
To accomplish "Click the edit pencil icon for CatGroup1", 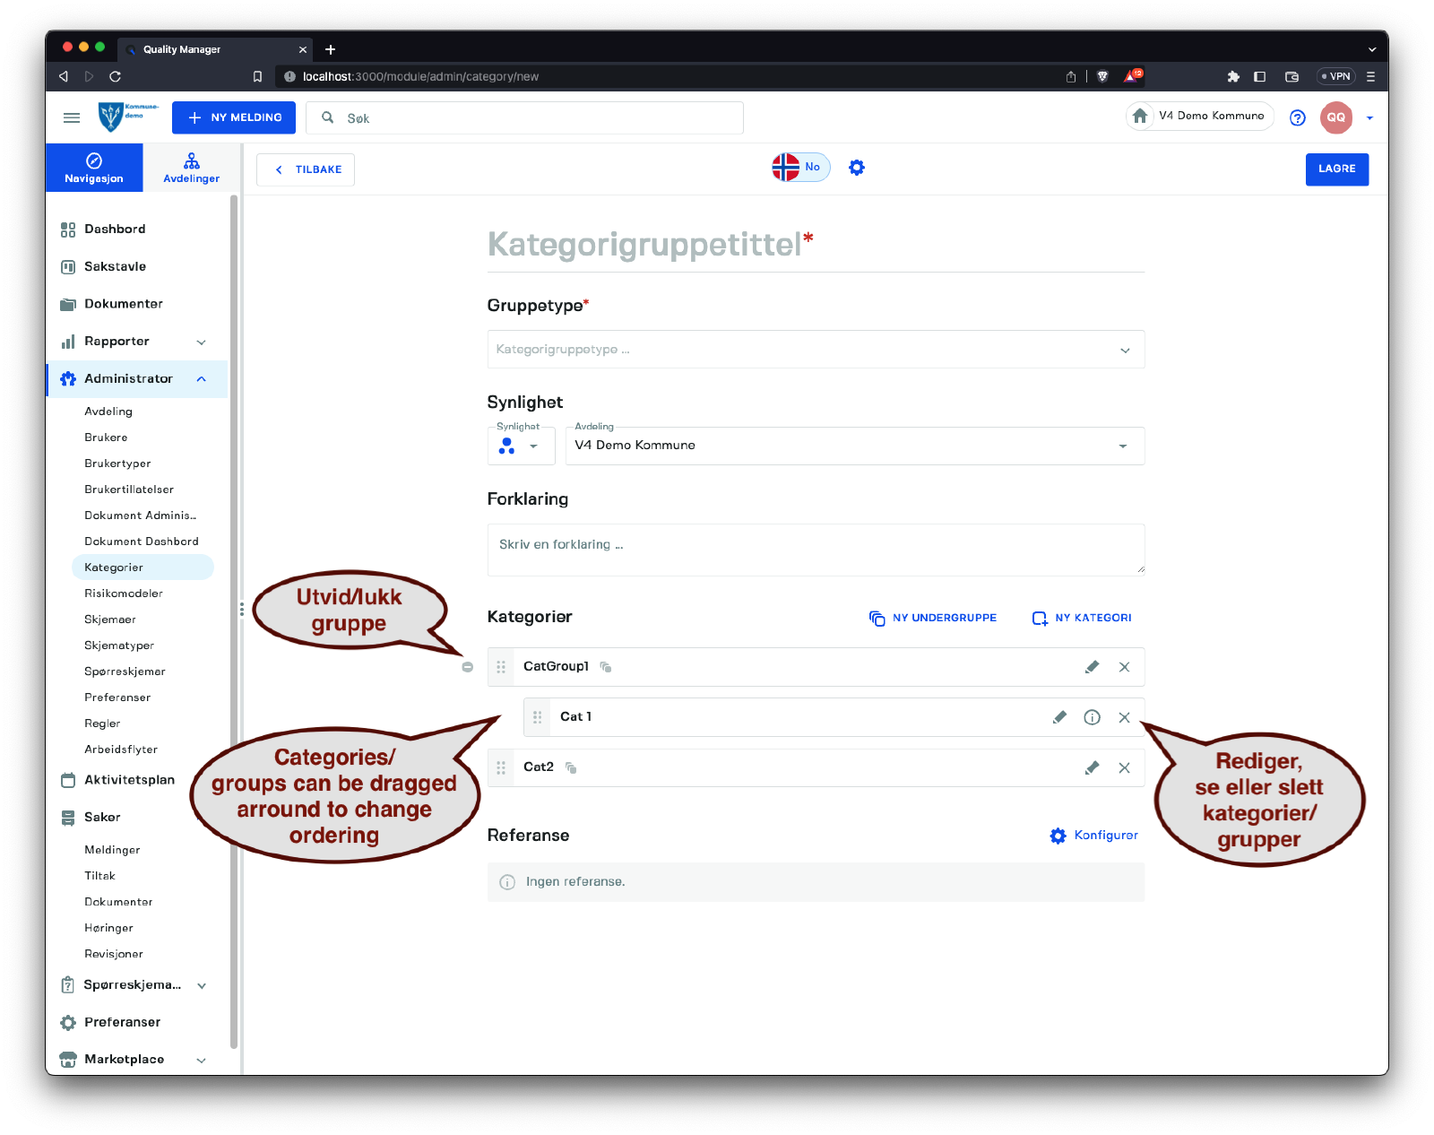I will point(1092,667).
